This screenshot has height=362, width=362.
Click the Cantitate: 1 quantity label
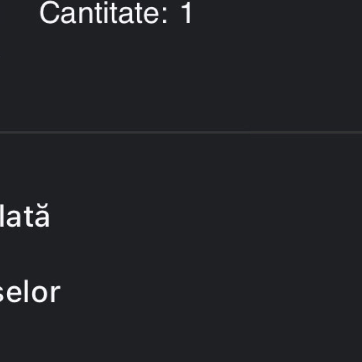(116, 14)
